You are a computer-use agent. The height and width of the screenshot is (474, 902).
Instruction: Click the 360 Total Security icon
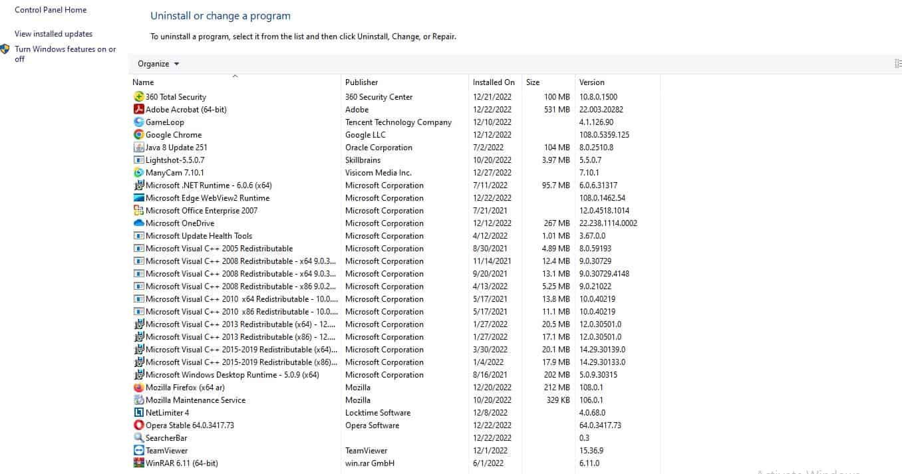(139, 97)
